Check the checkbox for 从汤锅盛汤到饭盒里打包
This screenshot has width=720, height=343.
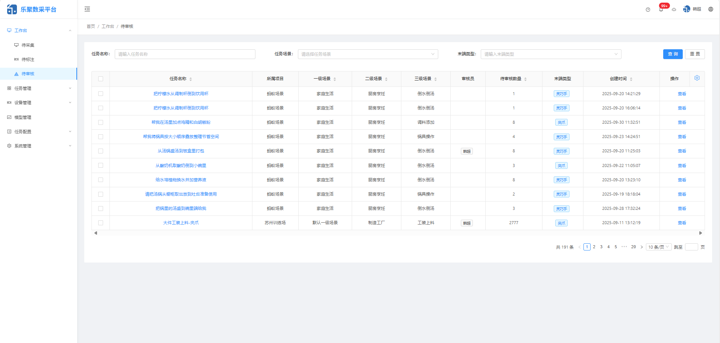click(x=100, y=151)
